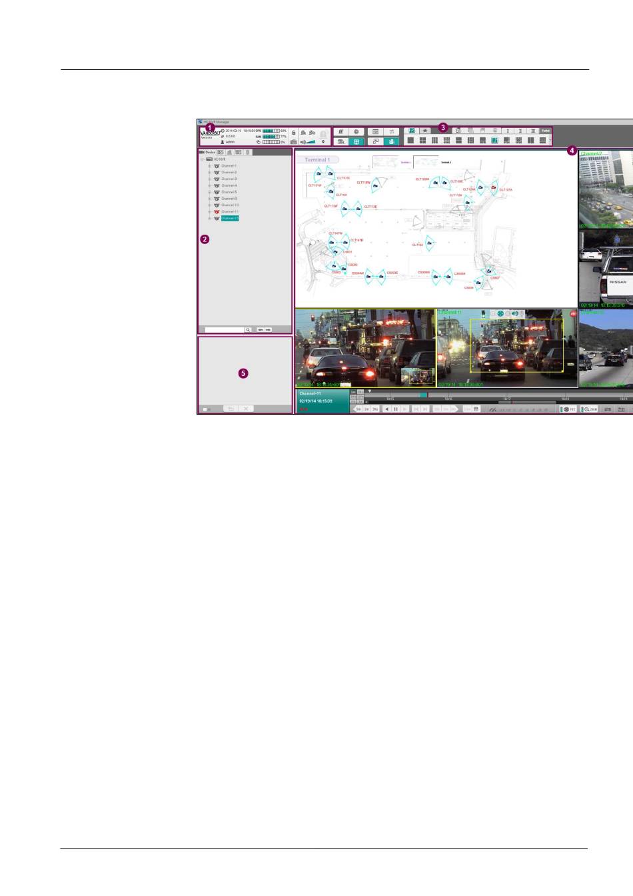Collapse the HD NVR root node
The height and width of the screenshot is (896, 633).
point(202,159)
